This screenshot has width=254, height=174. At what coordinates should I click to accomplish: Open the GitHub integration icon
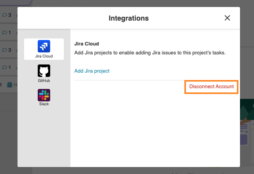[x=44, y=71]
